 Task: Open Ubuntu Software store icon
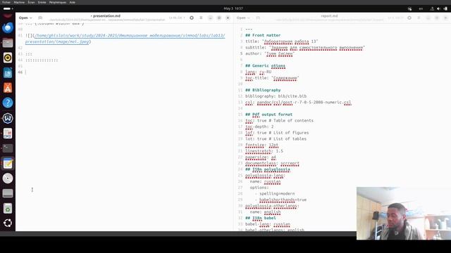coord(8,88)
